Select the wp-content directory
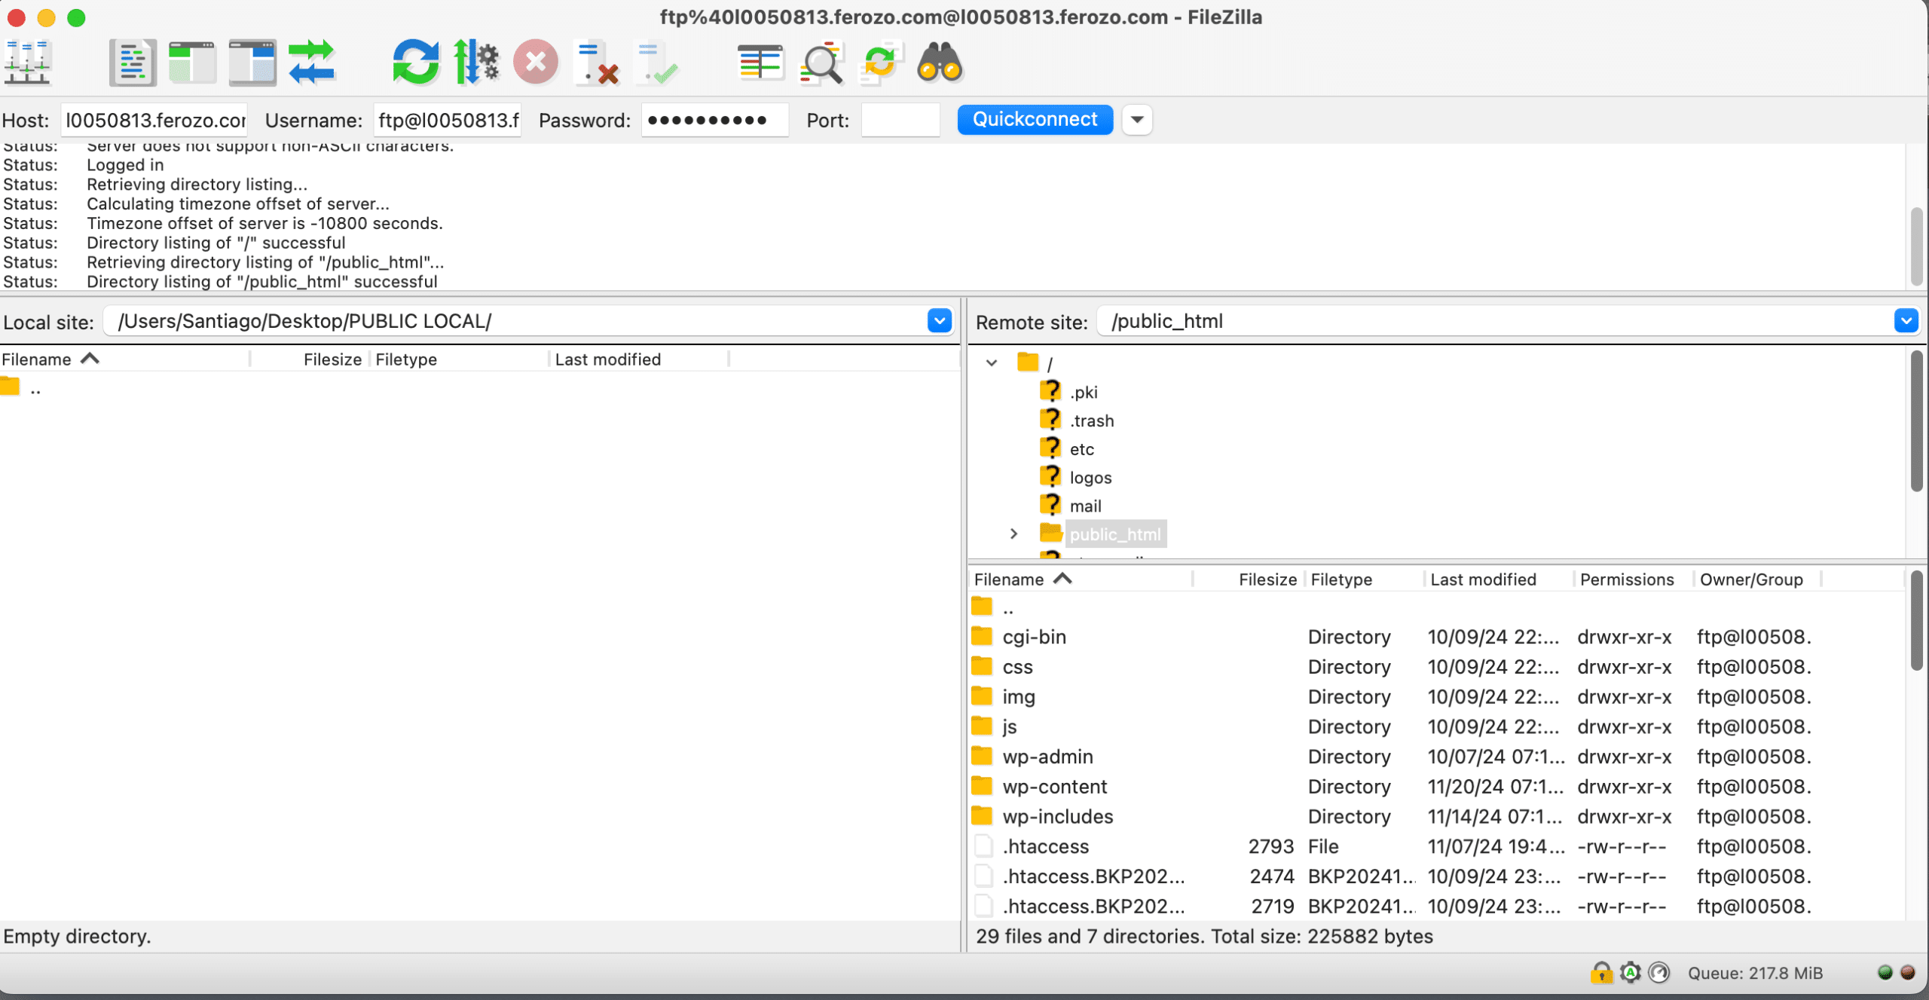This screenshot has width=1929, height=1000. click(1054, 787)
